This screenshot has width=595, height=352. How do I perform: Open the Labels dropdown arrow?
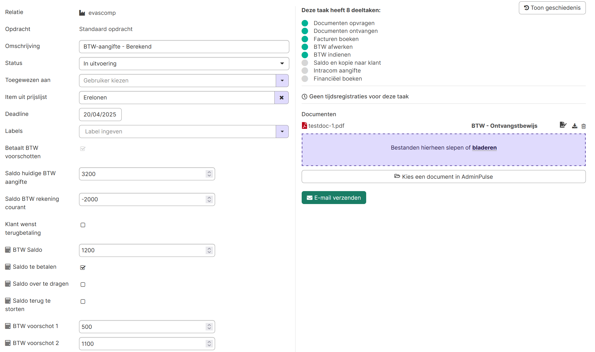[282, 132]
